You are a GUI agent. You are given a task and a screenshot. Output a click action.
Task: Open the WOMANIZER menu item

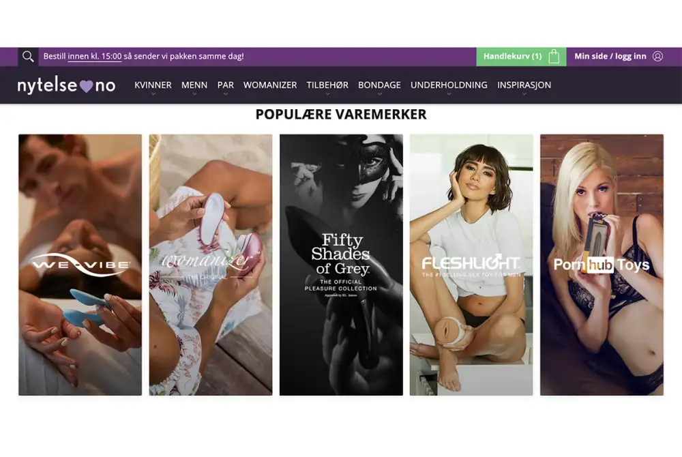pyautogui.click(x=270, y=85)
